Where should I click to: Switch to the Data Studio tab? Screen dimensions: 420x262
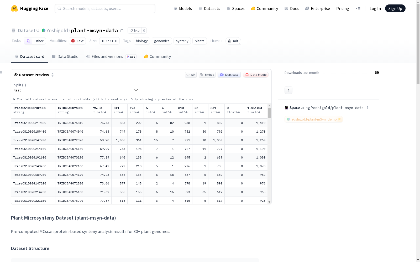coord(65,56)
